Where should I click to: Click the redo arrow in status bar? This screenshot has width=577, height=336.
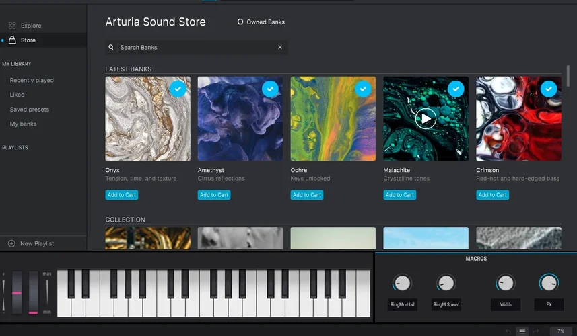tap(536, 331)
